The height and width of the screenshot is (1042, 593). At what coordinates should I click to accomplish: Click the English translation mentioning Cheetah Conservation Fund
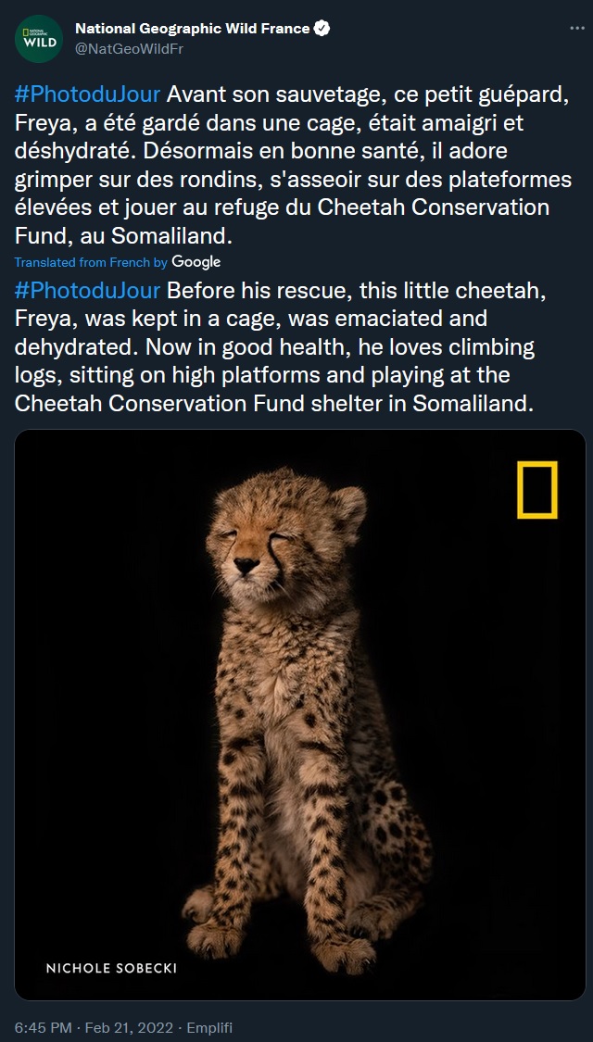point(280,347)
